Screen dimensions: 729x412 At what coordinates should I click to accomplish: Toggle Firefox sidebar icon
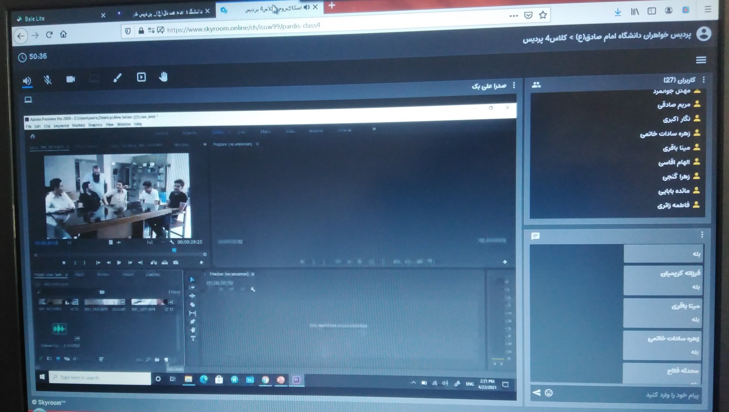651,11
